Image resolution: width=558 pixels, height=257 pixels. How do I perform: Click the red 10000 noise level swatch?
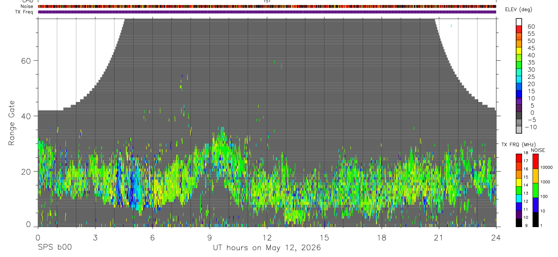click(536, 161)
